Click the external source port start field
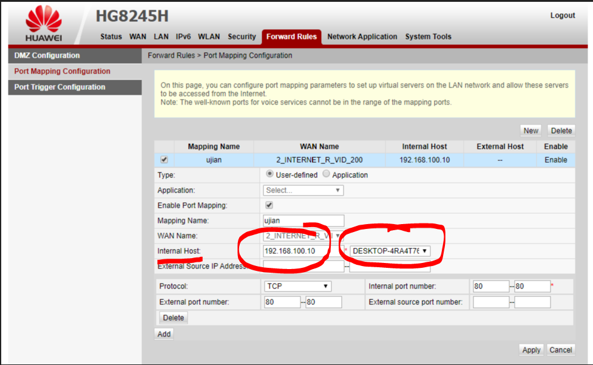The image size is (593, 365). pos(491,302)
